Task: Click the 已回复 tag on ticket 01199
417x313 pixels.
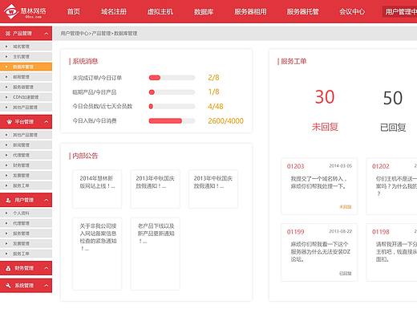Action: (346, 274)
